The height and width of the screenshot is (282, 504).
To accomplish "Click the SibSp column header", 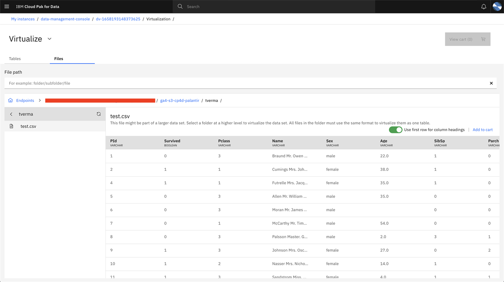I will point(439,141).
